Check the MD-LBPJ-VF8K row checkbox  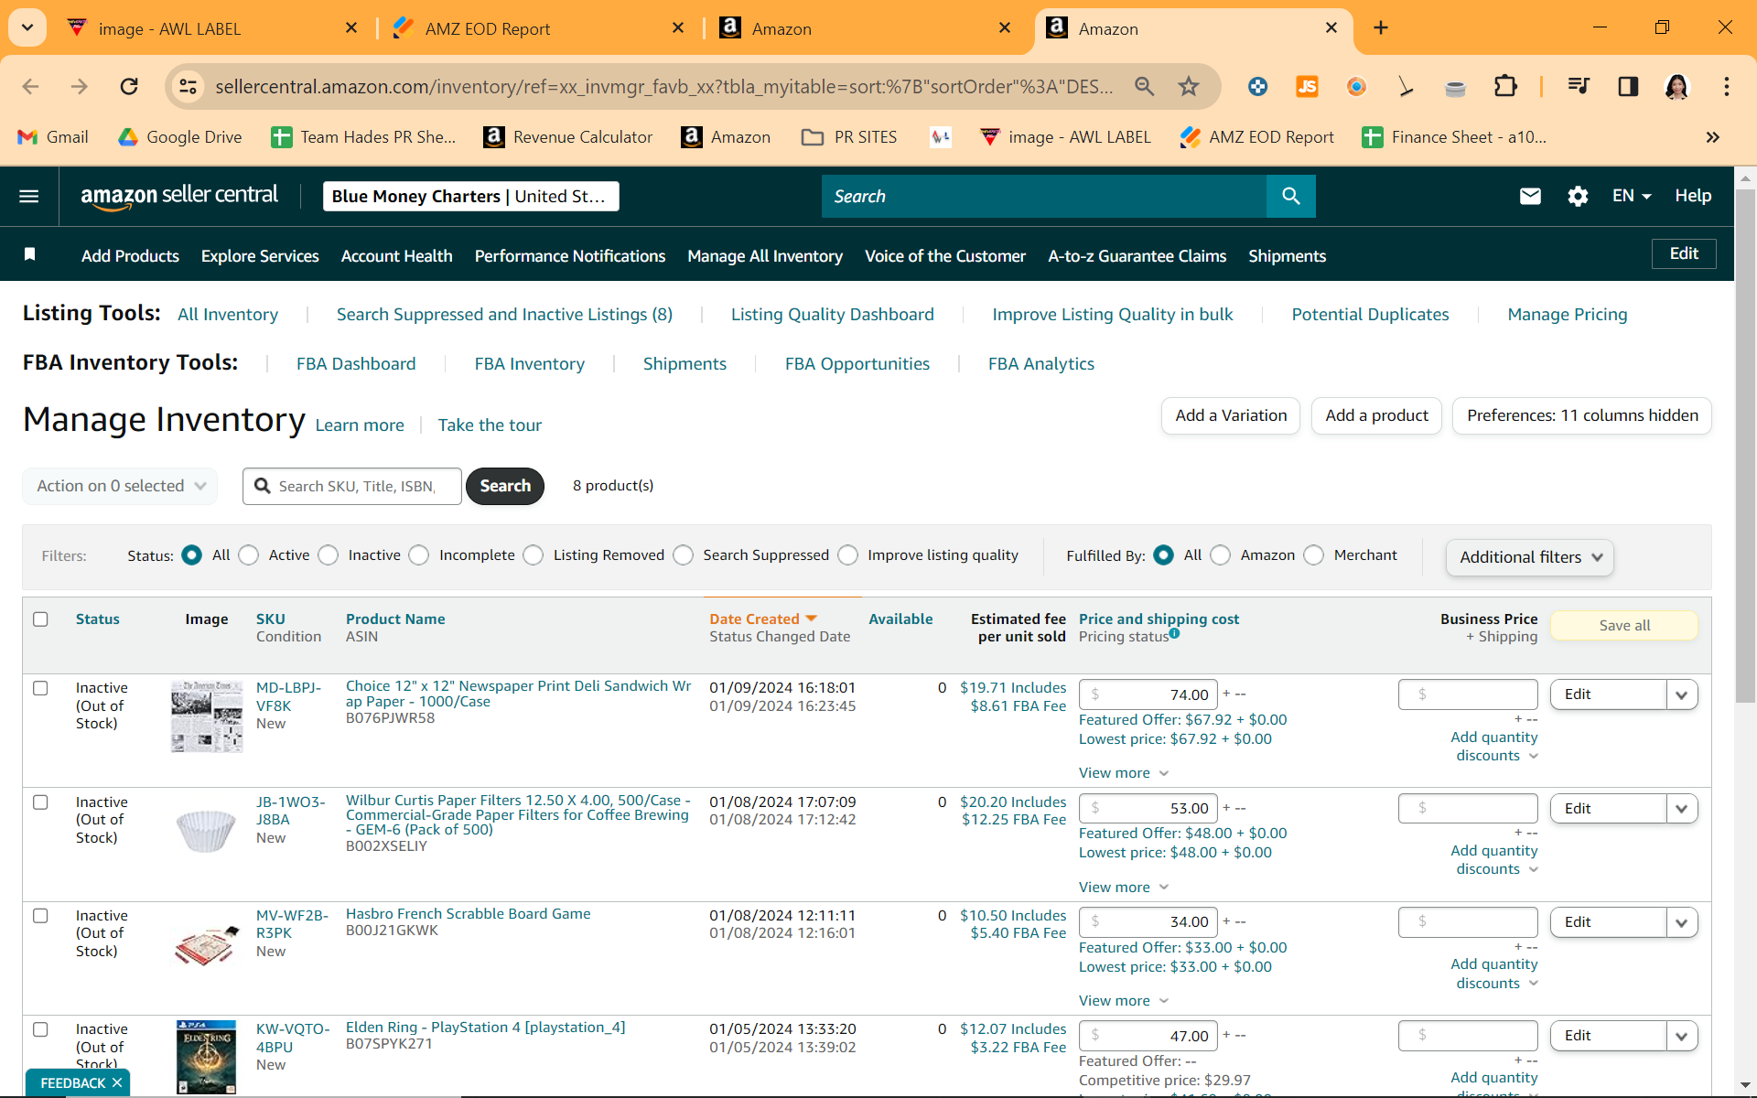point(40,688)
